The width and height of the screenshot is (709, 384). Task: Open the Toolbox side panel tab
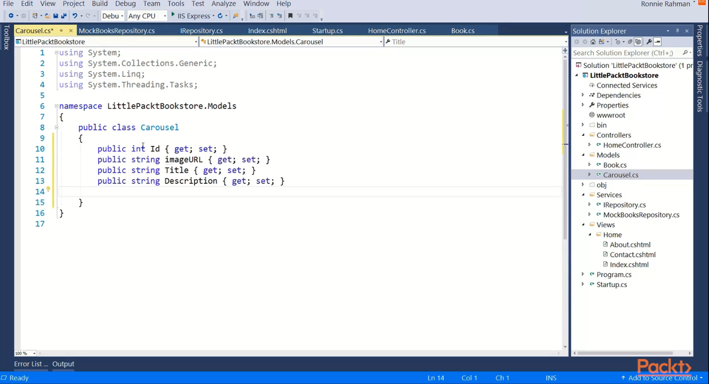tap(6, 37)
